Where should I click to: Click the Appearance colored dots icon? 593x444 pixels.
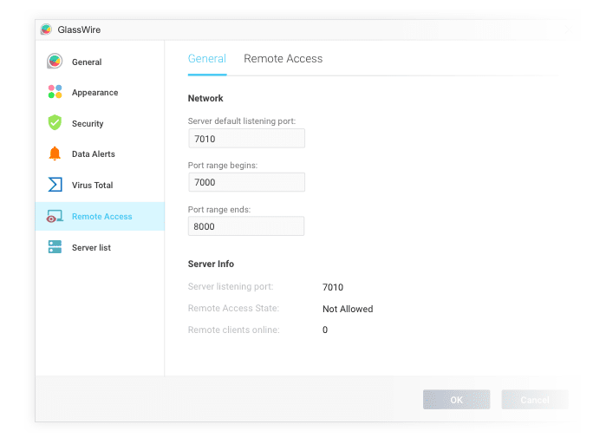point(55,92)
